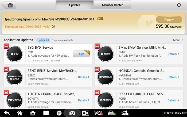Tap the red car tag on BYD card

pos(6,46)
